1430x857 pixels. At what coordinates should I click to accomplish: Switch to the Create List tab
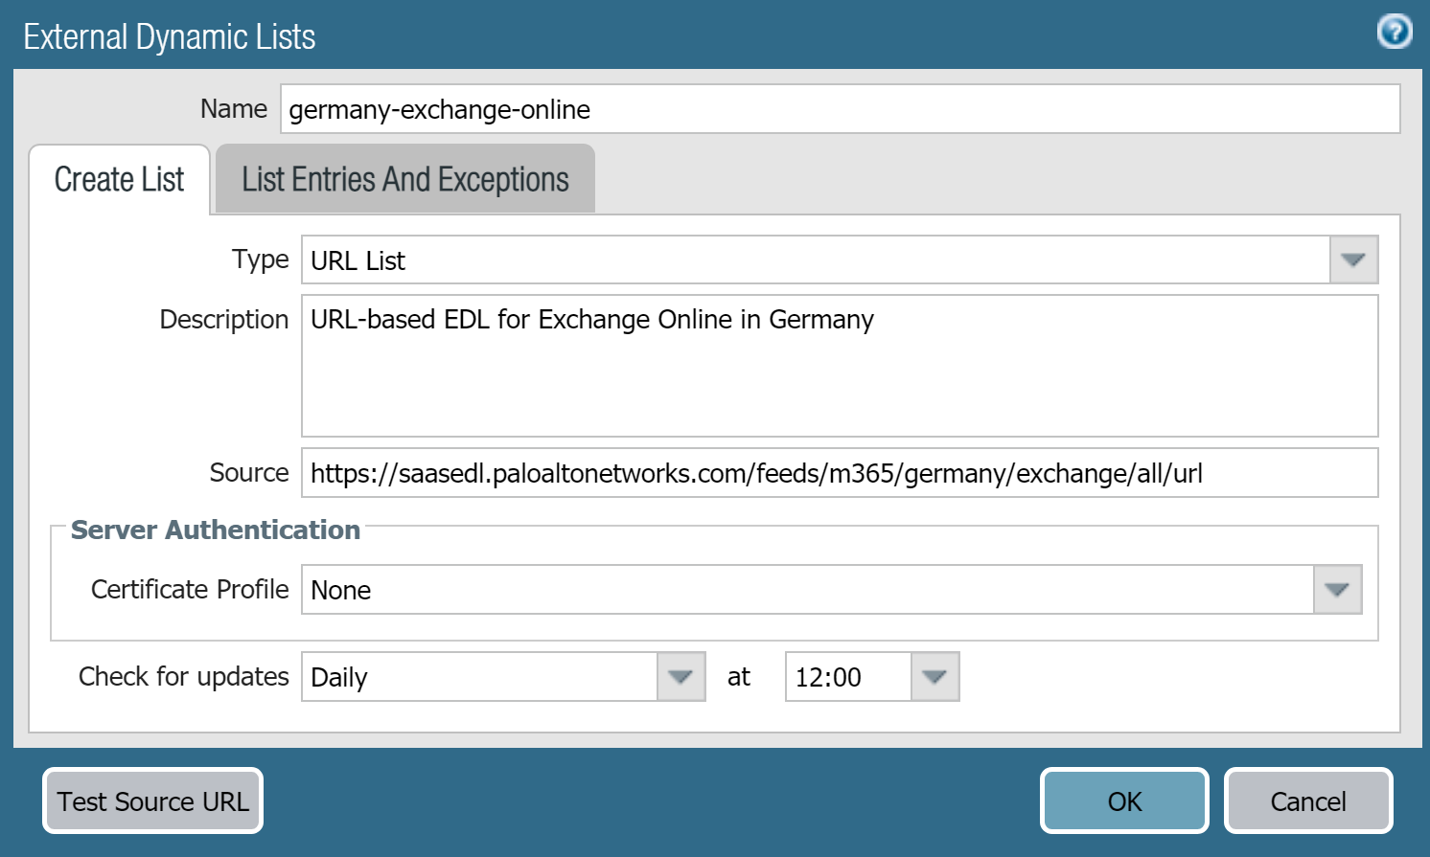tap(119, 180)
